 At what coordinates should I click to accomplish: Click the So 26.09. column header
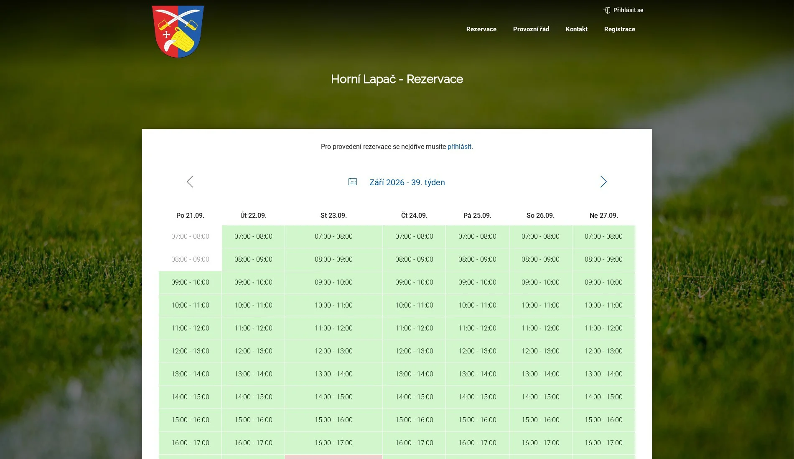540,216
